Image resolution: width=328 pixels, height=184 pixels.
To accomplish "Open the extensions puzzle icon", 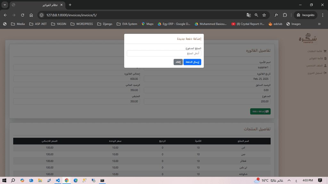I will 285,15.
